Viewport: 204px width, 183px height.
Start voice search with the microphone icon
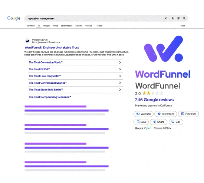pos(172,18)
